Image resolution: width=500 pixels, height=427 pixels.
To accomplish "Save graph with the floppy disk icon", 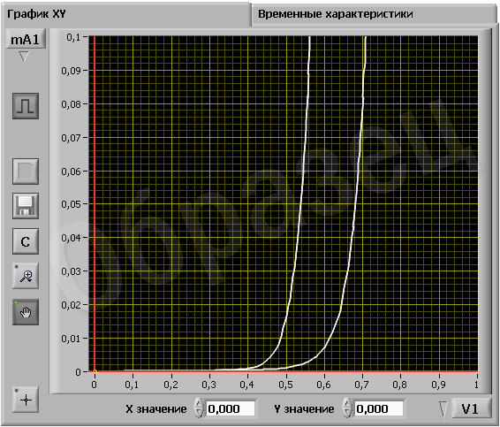I will tap(26, 206).
